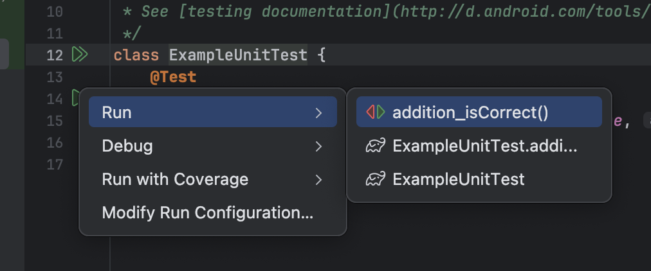Expand the Run submenu chevron
Screen dimensions: 651x271
click(318, 113)
